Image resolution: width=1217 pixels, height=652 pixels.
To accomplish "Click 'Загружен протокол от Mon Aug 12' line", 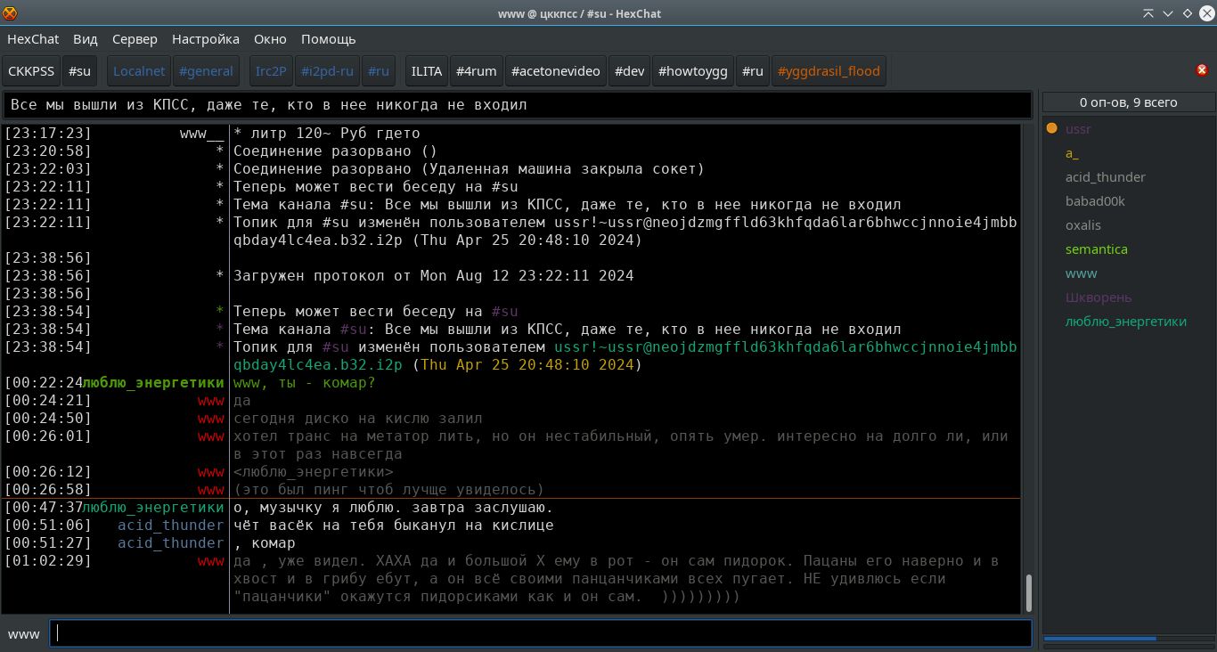I will coord(434,276).
